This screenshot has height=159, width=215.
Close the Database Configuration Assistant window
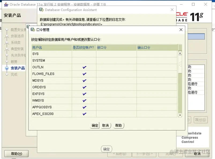point(172,10)
